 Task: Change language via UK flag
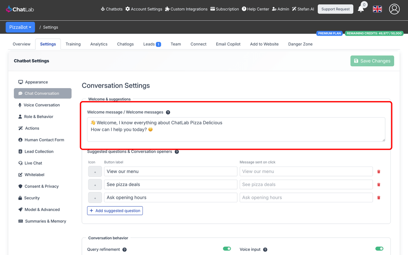coord(377,9)
